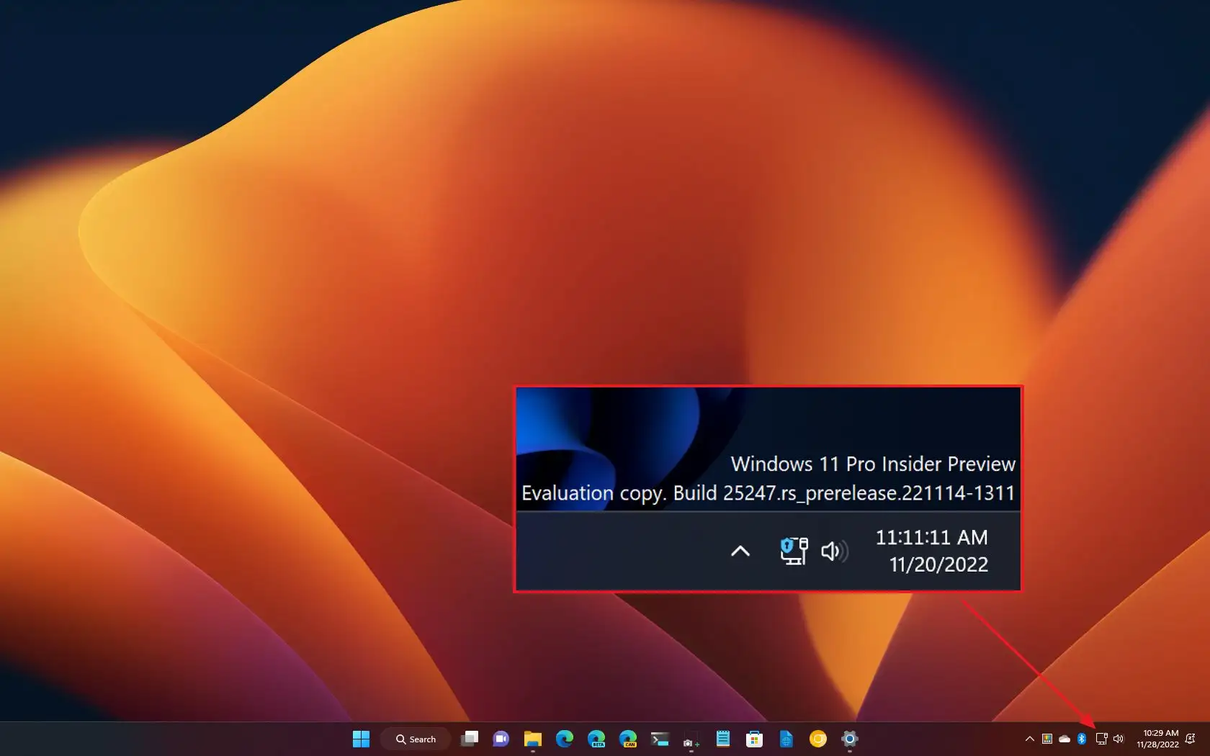The width and height of the screenshot is (1210, 756).
Task: Launch Microsoft Edge browser
Action: pos(565,739)
